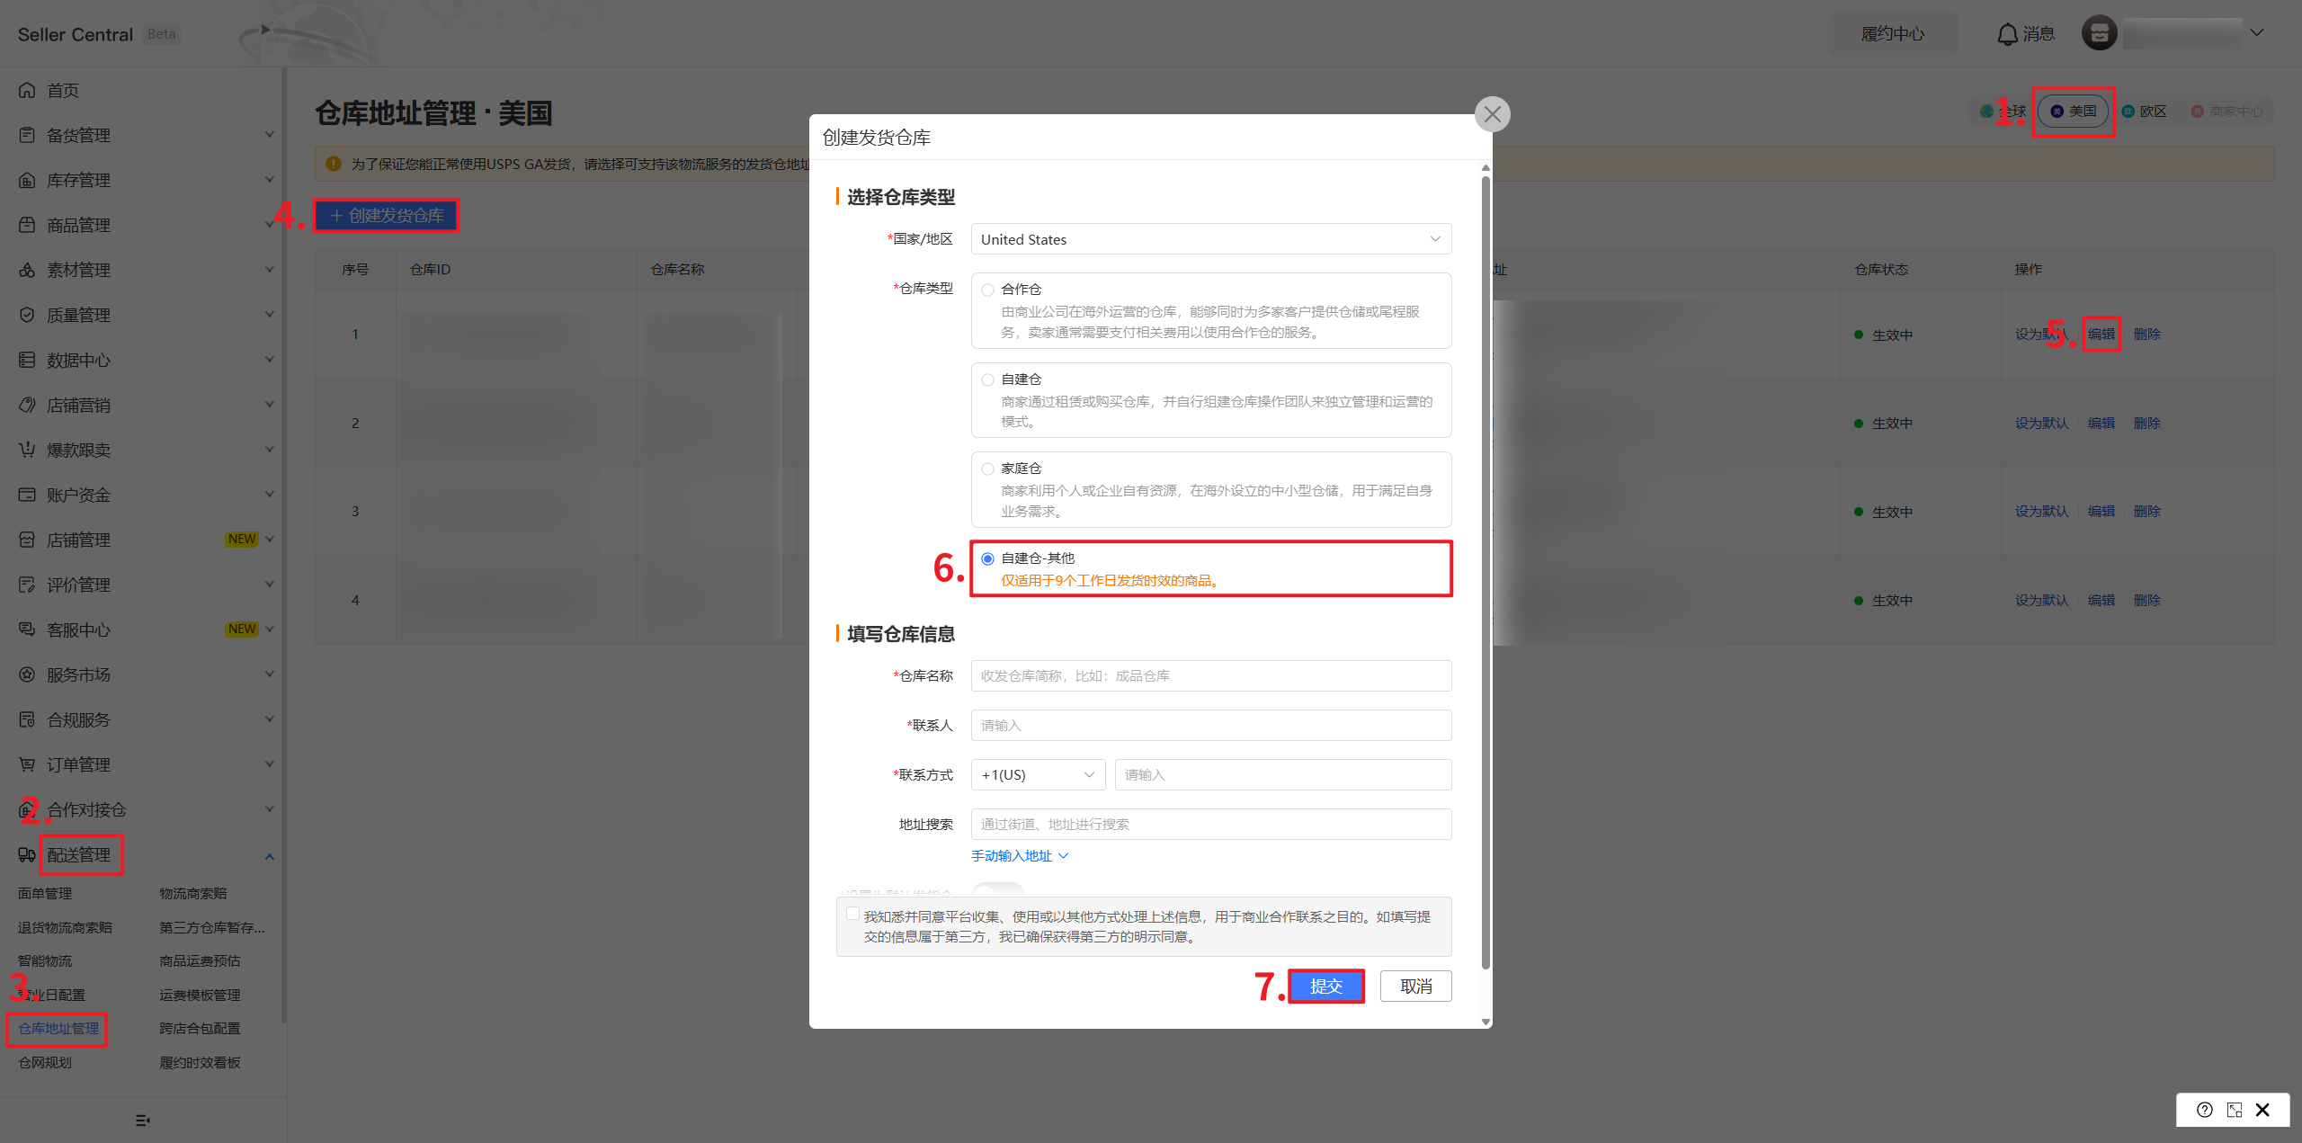Image resolution: width=2302 pixels, height=1143 pixels.
Task: Click the 提交 submit button
Action: 1326,987
